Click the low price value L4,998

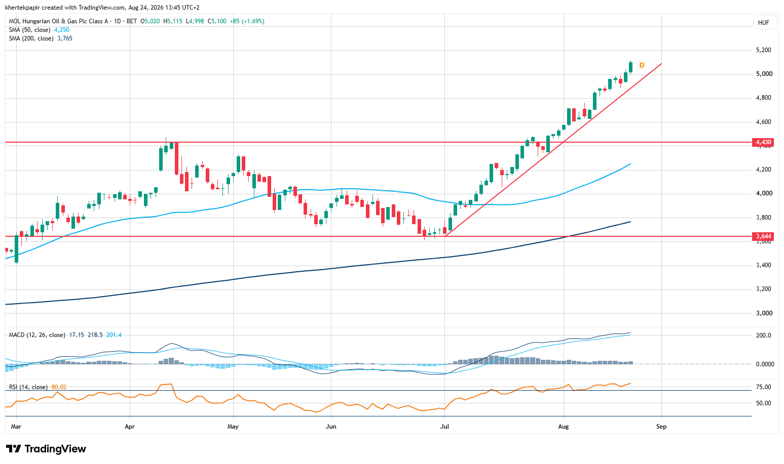(x=195, y=21)
